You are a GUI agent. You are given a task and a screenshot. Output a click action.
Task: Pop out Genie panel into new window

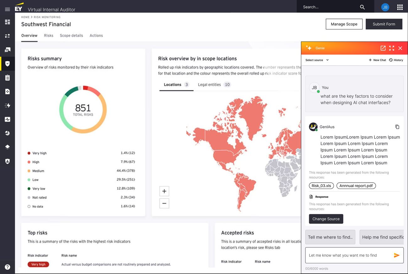click(383, 48)
